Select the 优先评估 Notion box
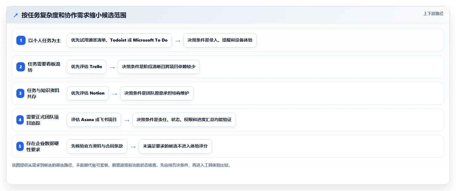The image size is (456, 191). pos(88,93)
